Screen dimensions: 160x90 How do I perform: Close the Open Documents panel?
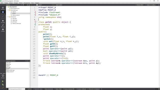click(x=29, y=61)
